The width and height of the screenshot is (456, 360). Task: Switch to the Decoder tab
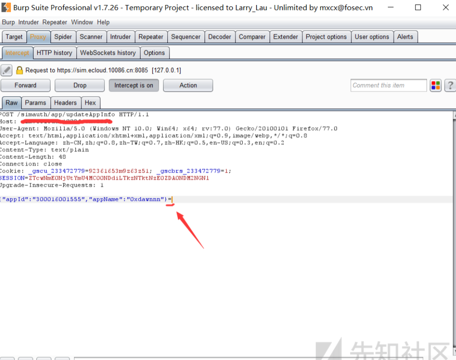220,37
